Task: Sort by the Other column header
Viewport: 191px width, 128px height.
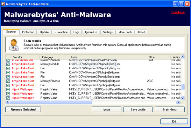Action: 158,57
